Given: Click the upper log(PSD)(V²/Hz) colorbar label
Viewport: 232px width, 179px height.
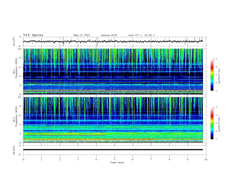Looking at the screenshot, I should point(219,76).
